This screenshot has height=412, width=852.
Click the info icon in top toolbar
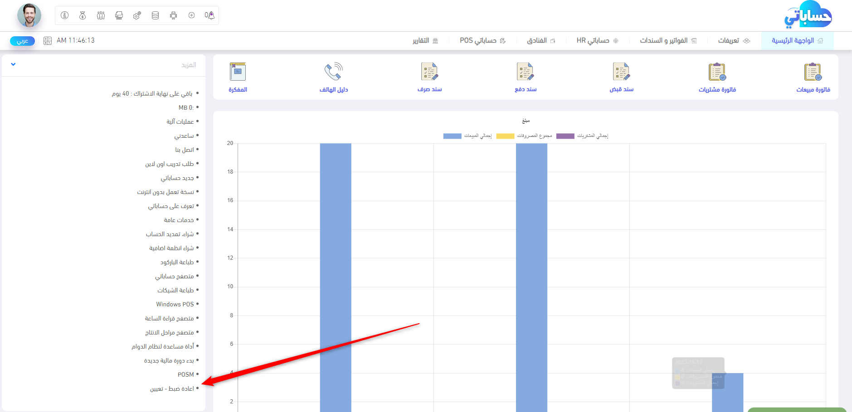click(65, 15)
